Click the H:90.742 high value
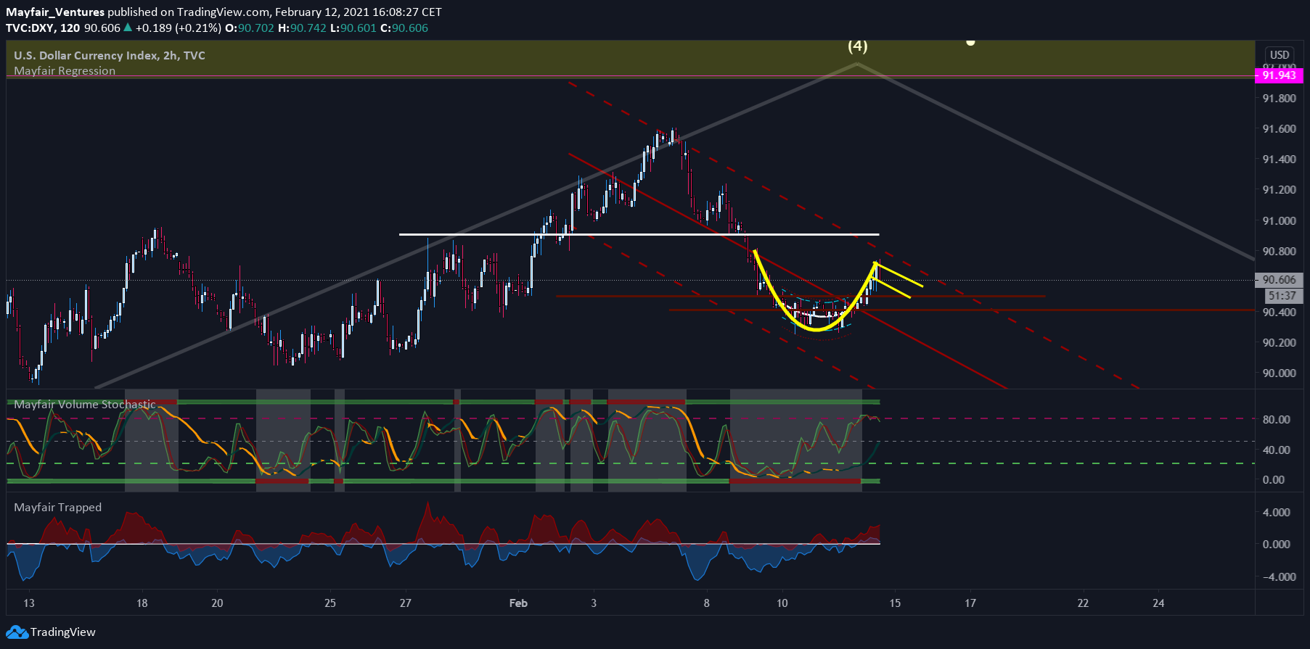1310x649 pixels. tap(302, 28)
